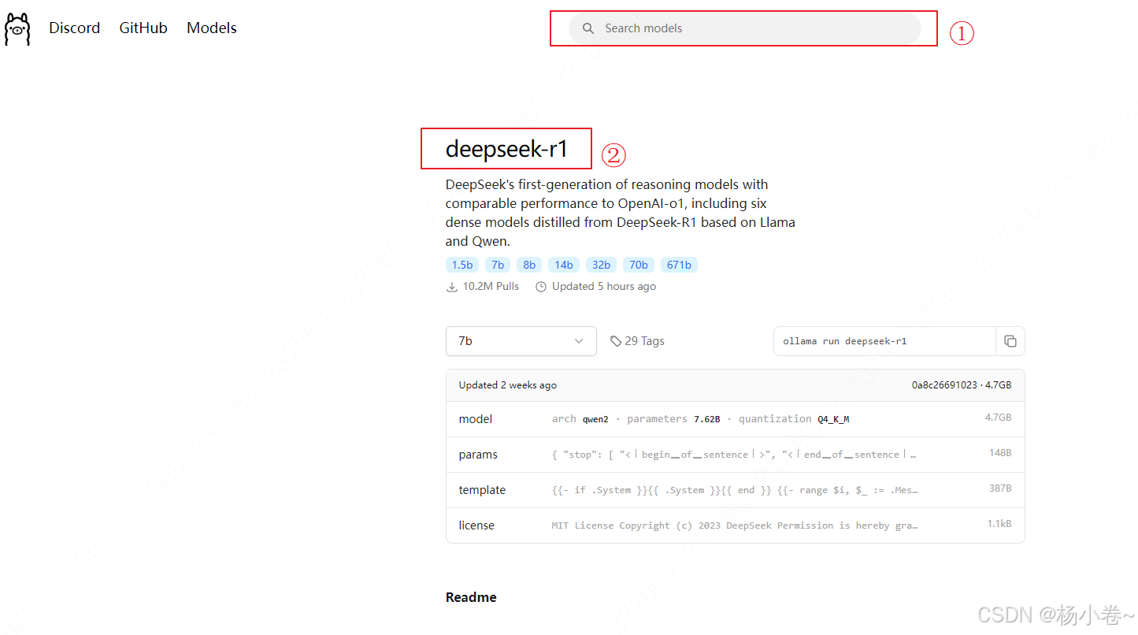
Task: Click Updated 2 weeks ago text
Action: click(x=508, y=385)
